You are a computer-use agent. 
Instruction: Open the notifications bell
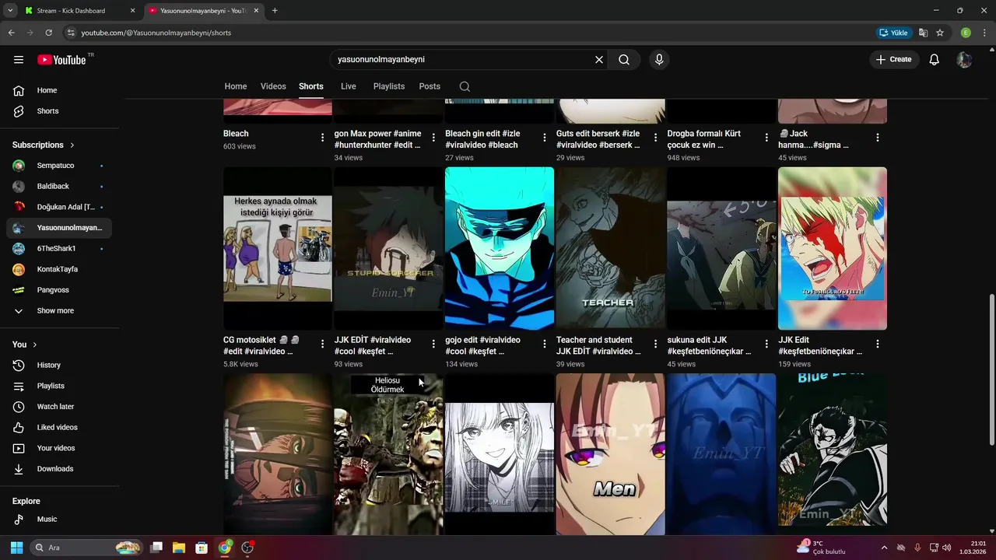[935, 59]
